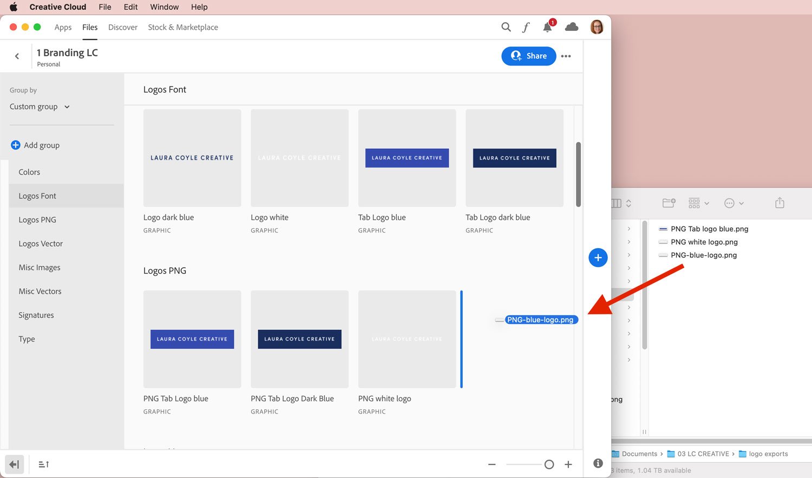Open the search magnifier in Creative Cloud
Screen dimensions: 812x478
pos(506,27)
